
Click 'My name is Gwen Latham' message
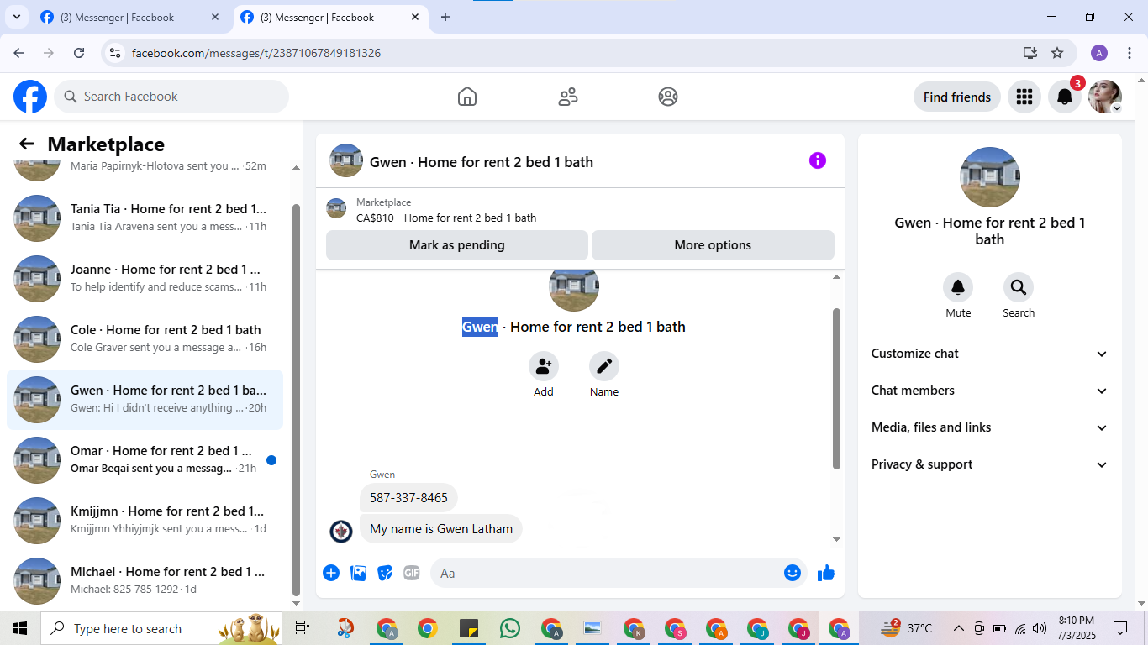441,529
